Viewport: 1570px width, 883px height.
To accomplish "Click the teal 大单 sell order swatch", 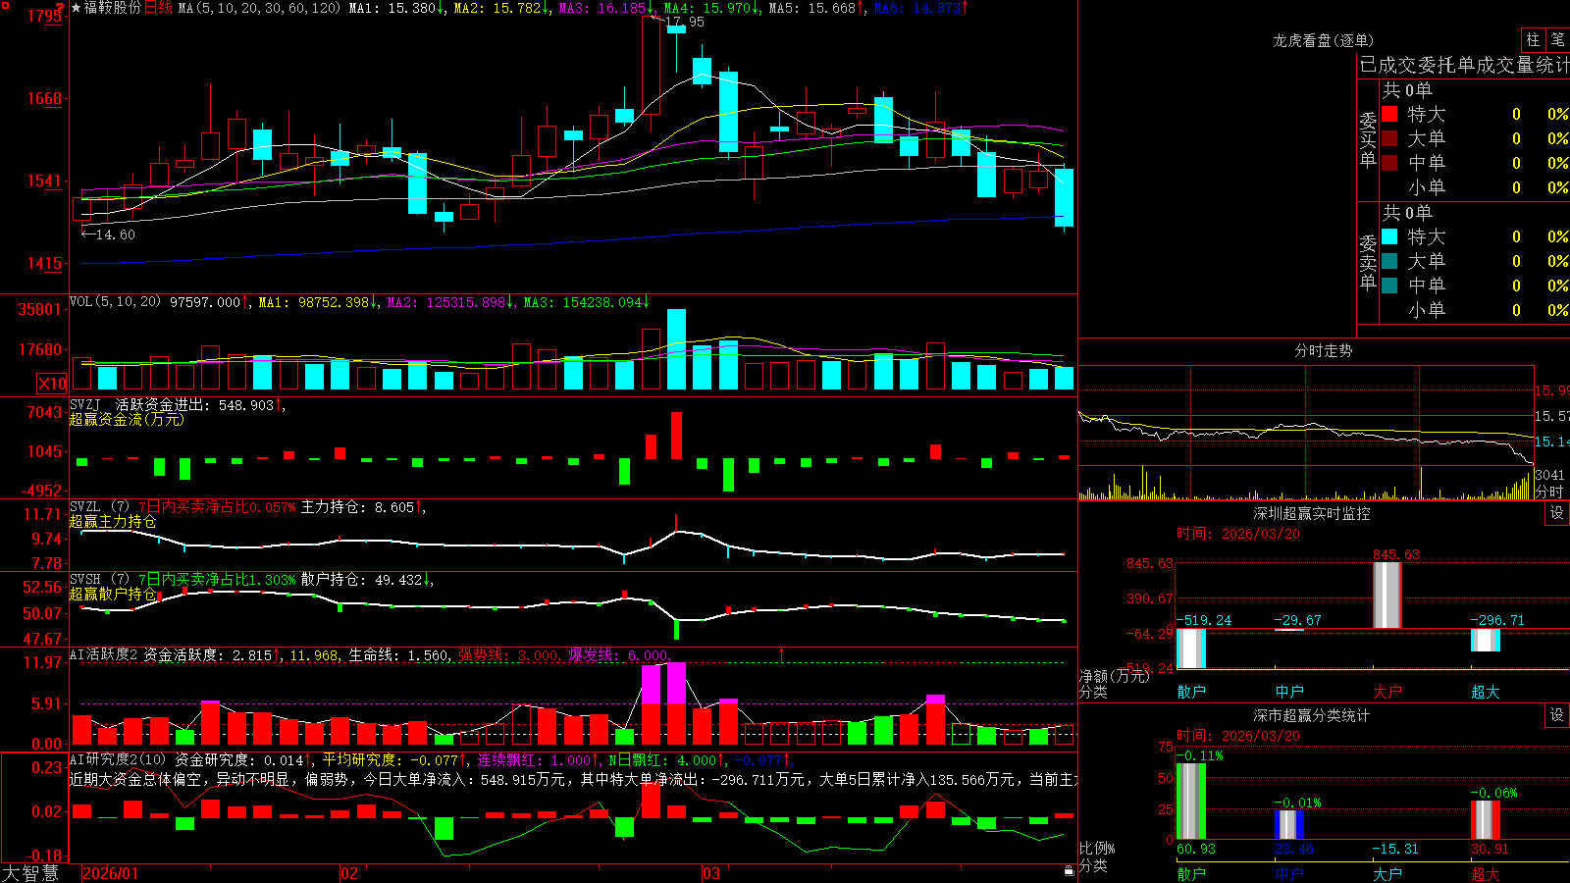I will (x=1389, y=261).
